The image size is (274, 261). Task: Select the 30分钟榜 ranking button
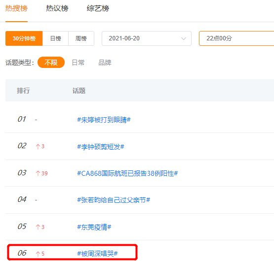[24, 38]
